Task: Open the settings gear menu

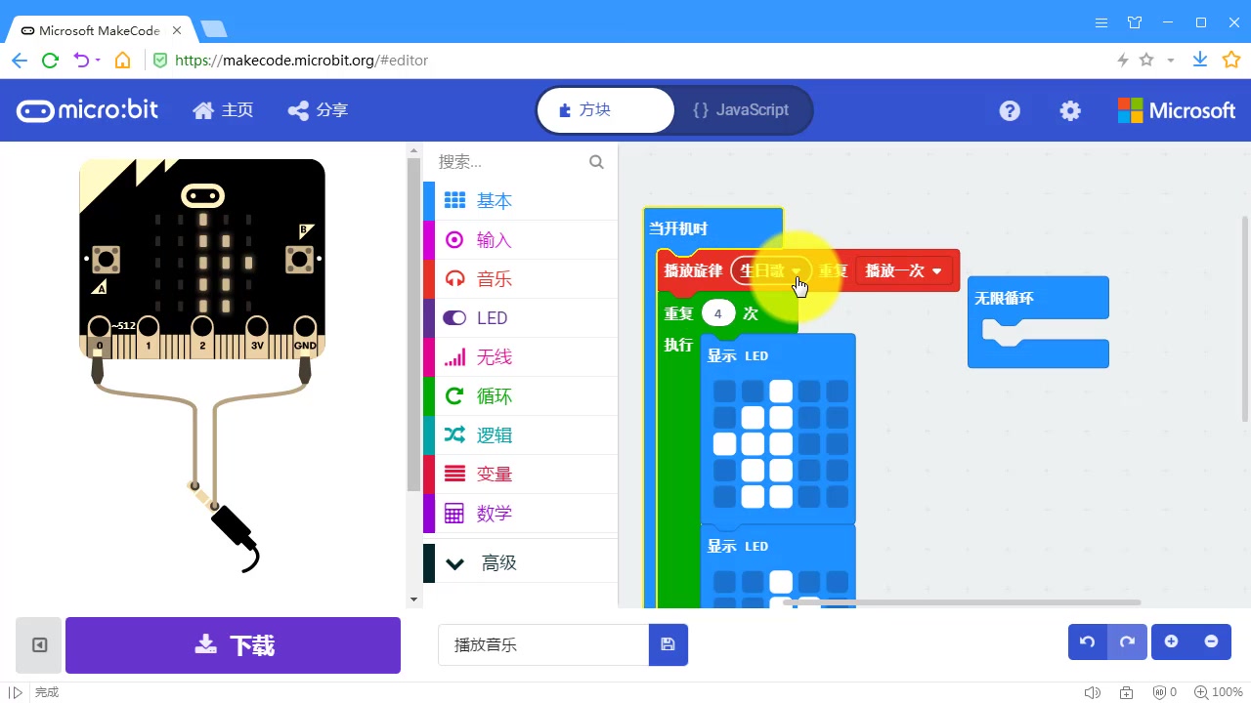Action: coord(1069,110)
